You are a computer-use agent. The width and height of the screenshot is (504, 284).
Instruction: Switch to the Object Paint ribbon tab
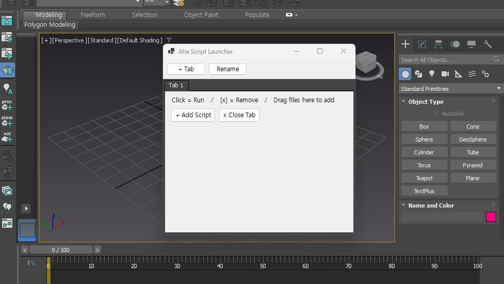click(x=201, y=15)
